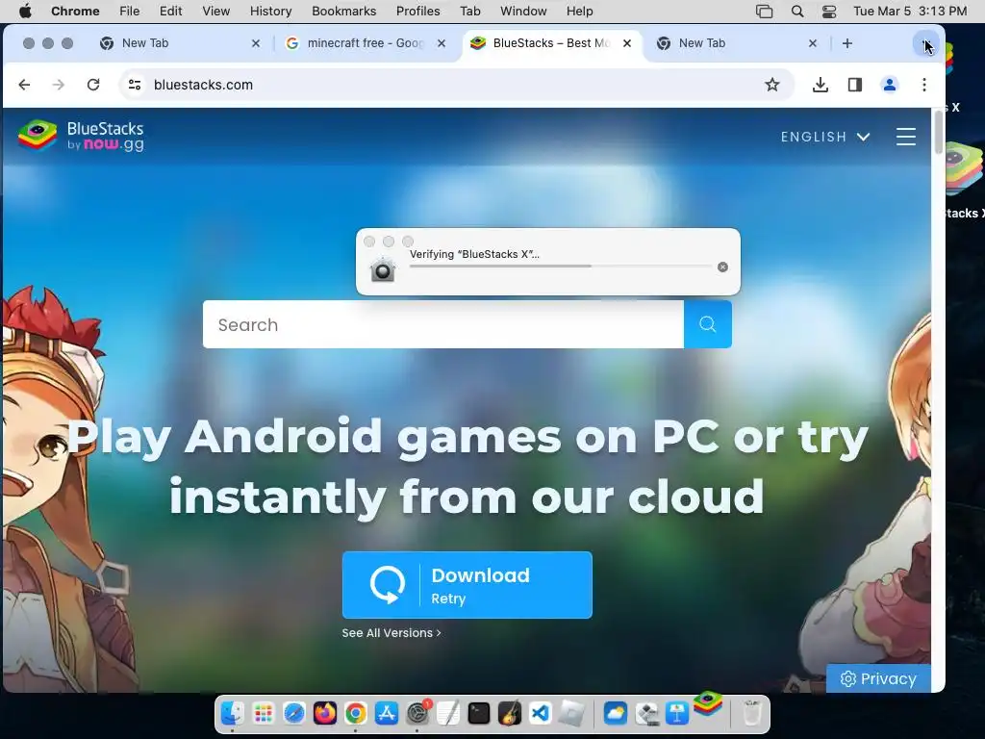The height and width of the screenshot is (739, 985).
Task: Click the page vertical scrollbar
Action: point(938,132)
